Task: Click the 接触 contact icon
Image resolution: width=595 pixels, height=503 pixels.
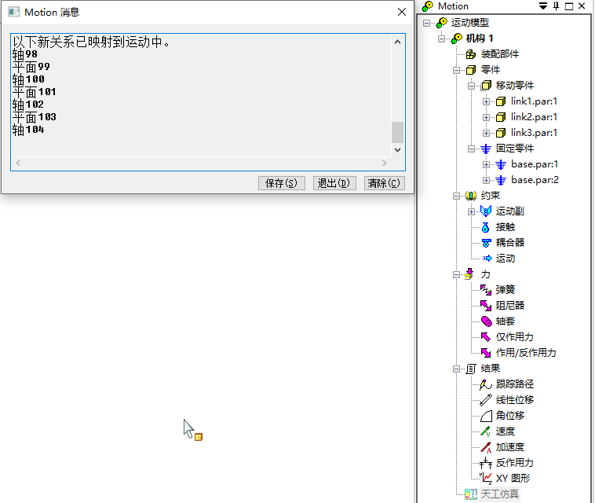Action: tap(486, 227)
